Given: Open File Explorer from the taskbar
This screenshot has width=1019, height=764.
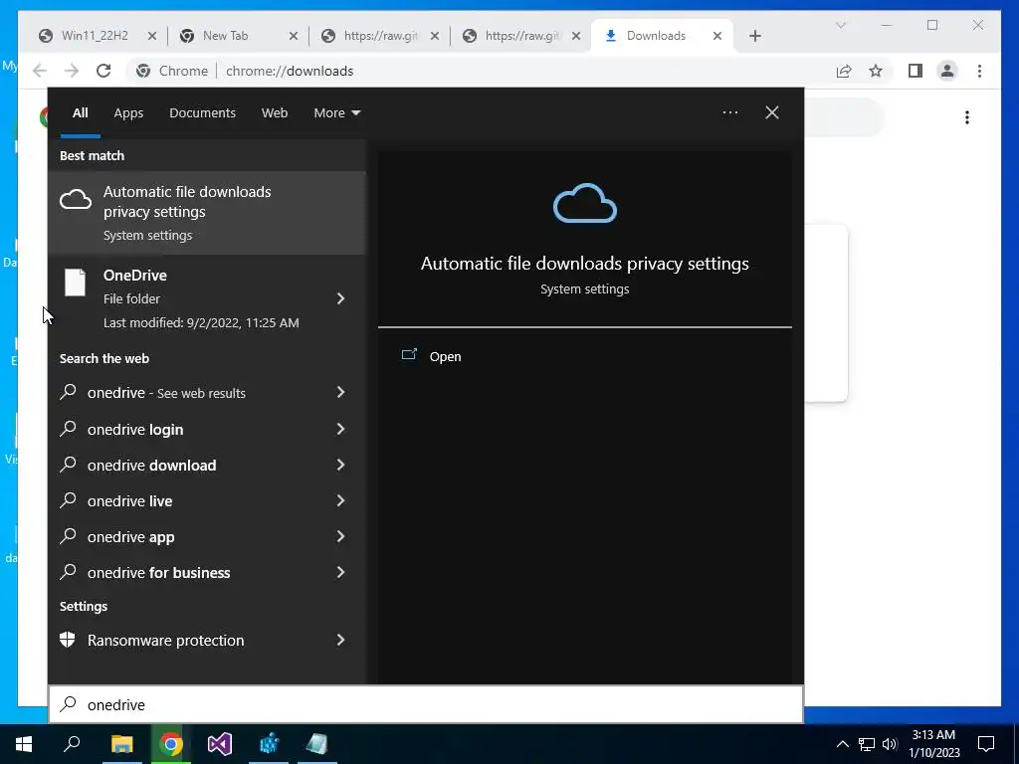Looking at the screenshot, I should (x=121, y=744).
